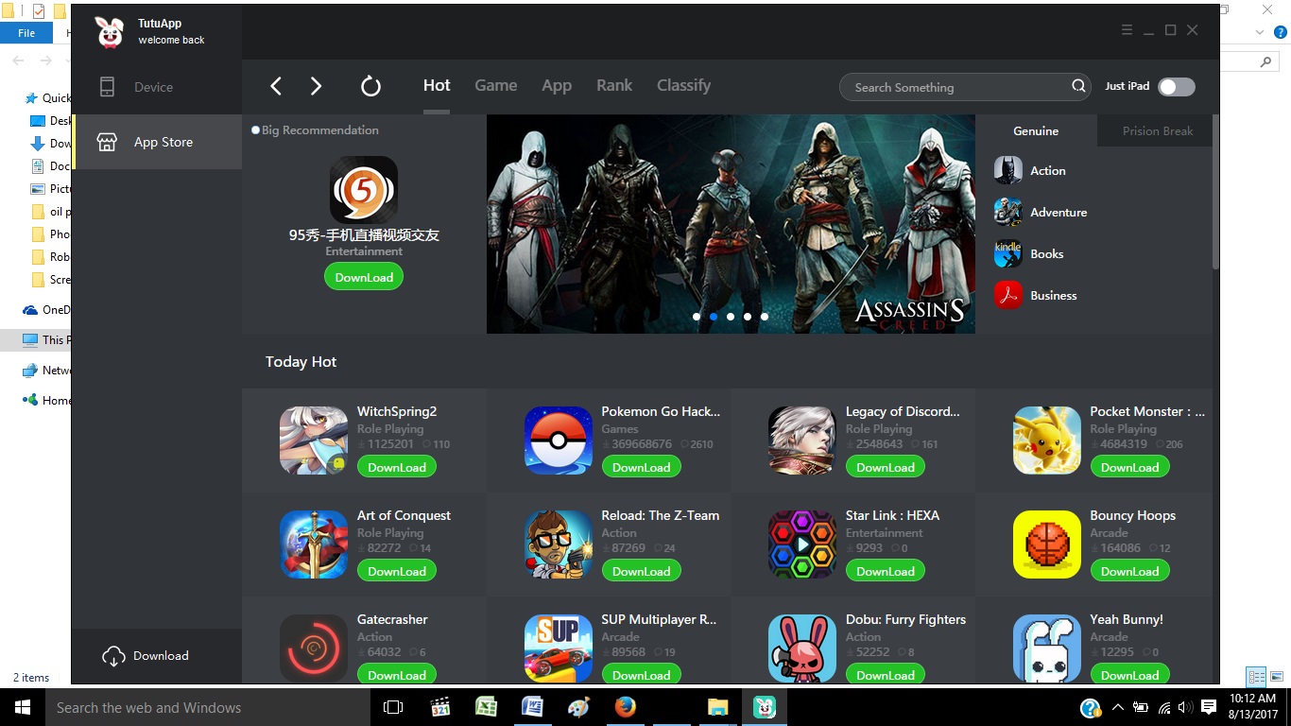Download Pocket Monster
This screenshot has height=726, width=1291.
(x=1130, y=467)
